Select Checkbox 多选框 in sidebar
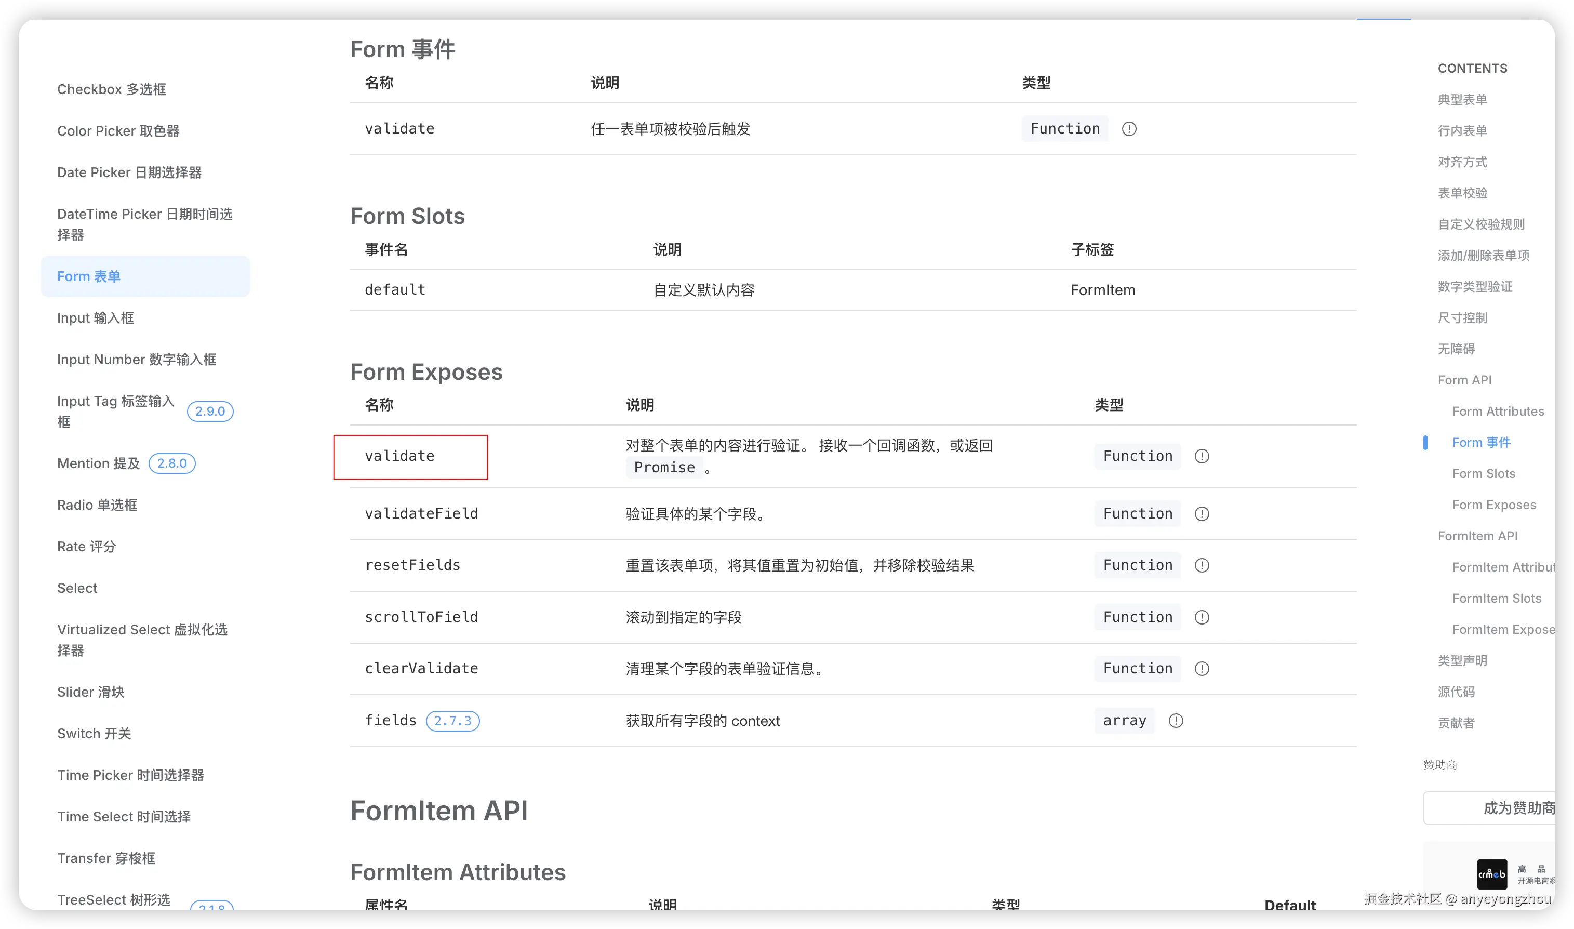1574x929 pixels. pos(111,89)
